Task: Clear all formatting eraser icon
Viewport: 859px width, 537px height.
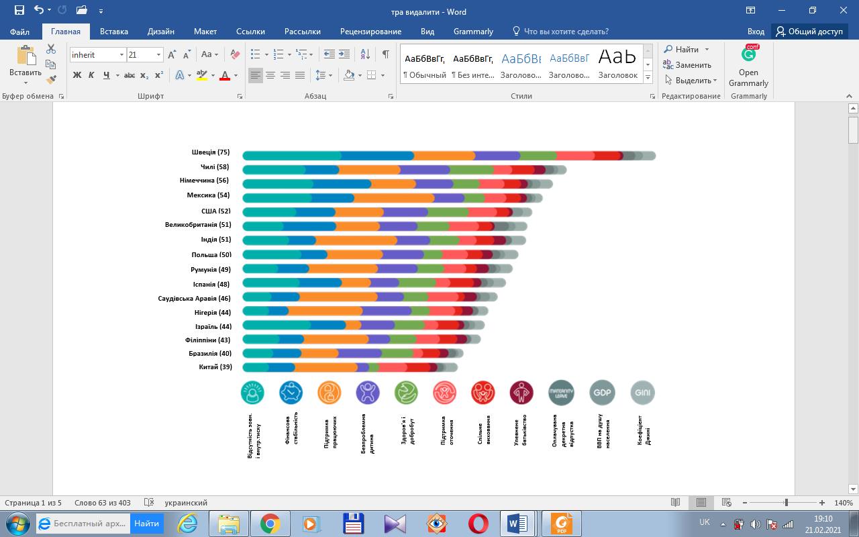Action: pyautogui.click(x=234, y=55)
